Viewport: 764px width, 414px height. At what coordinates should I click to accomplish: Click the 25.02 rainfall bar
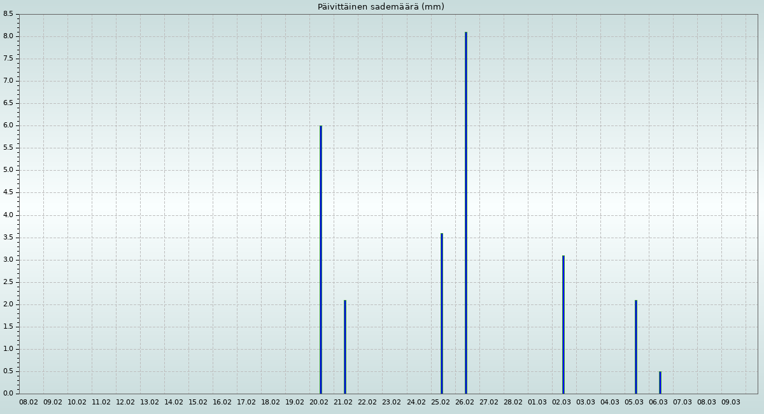441,313
